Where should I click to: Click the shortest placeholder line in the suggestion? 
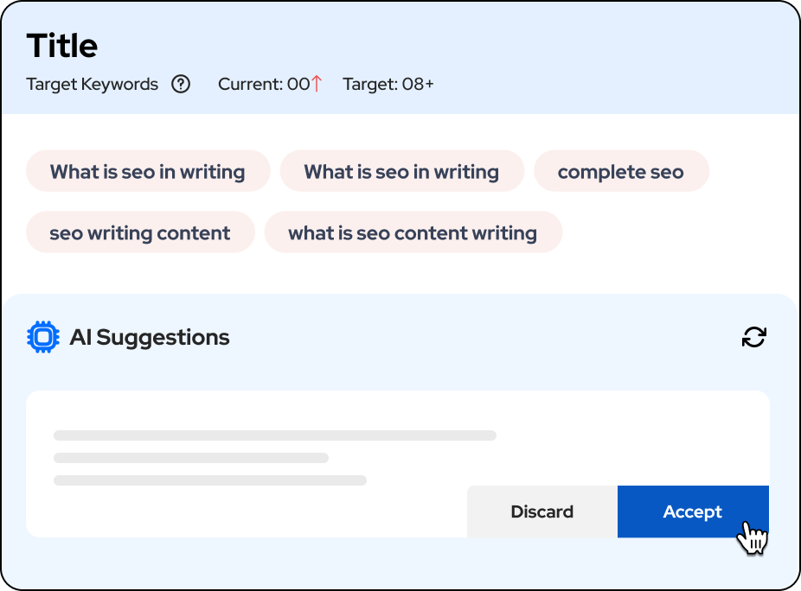[191, 458]
